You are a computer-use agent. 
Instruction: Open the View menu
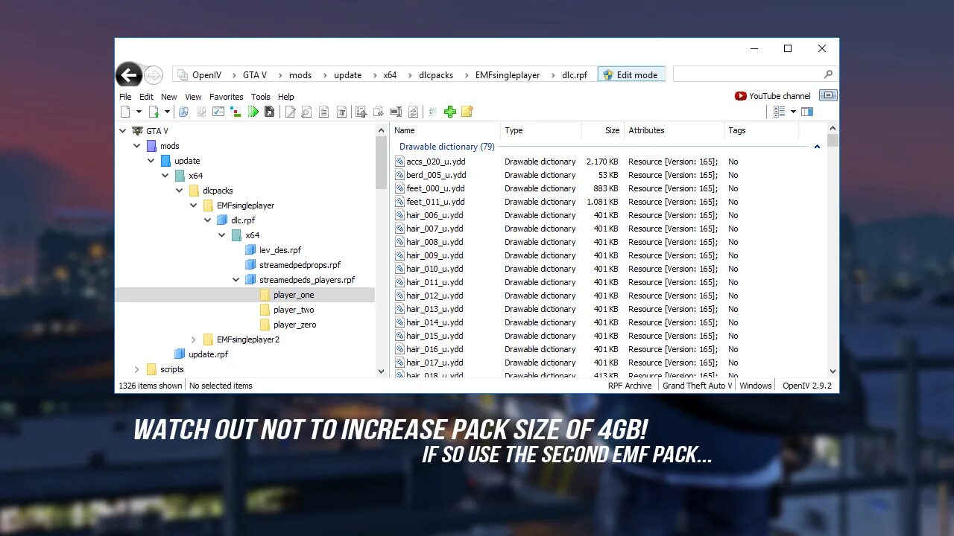pyautogui.click(x=193, y=97)
